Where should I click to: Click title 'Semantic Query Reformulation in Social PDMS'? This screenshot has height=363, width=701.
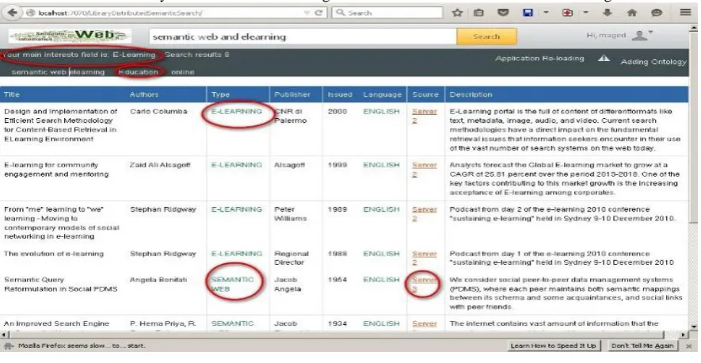61,285
